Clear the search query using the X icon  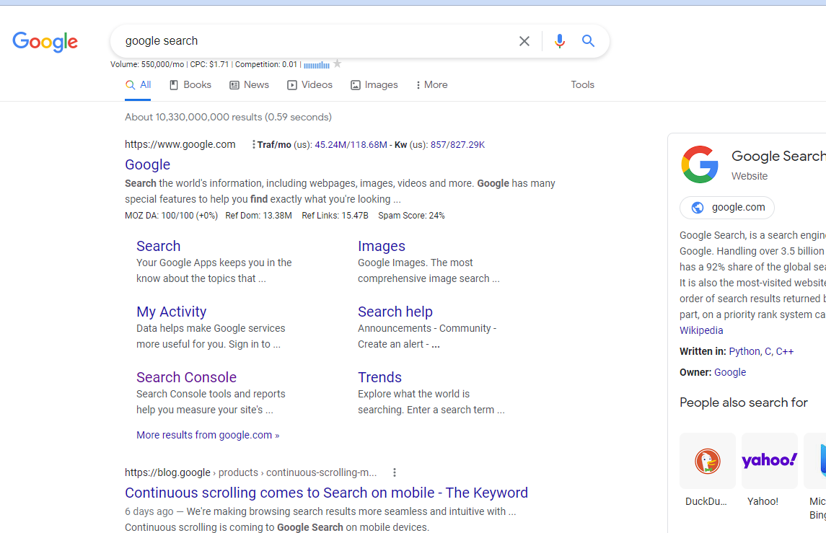tap(524, 41)
